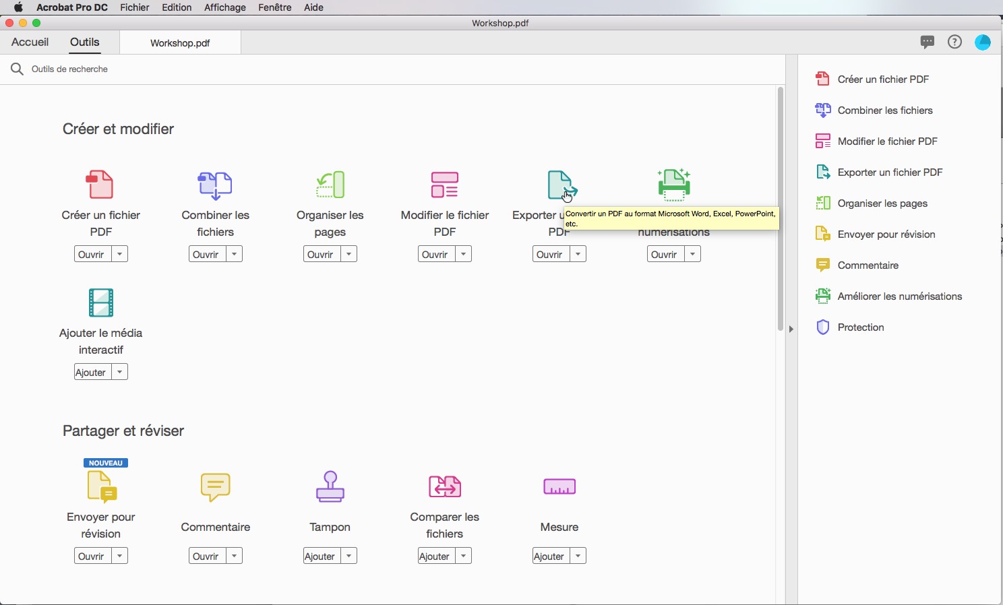
Task: Open Envoyer pour révision in right panel
Action: [875, 234]
